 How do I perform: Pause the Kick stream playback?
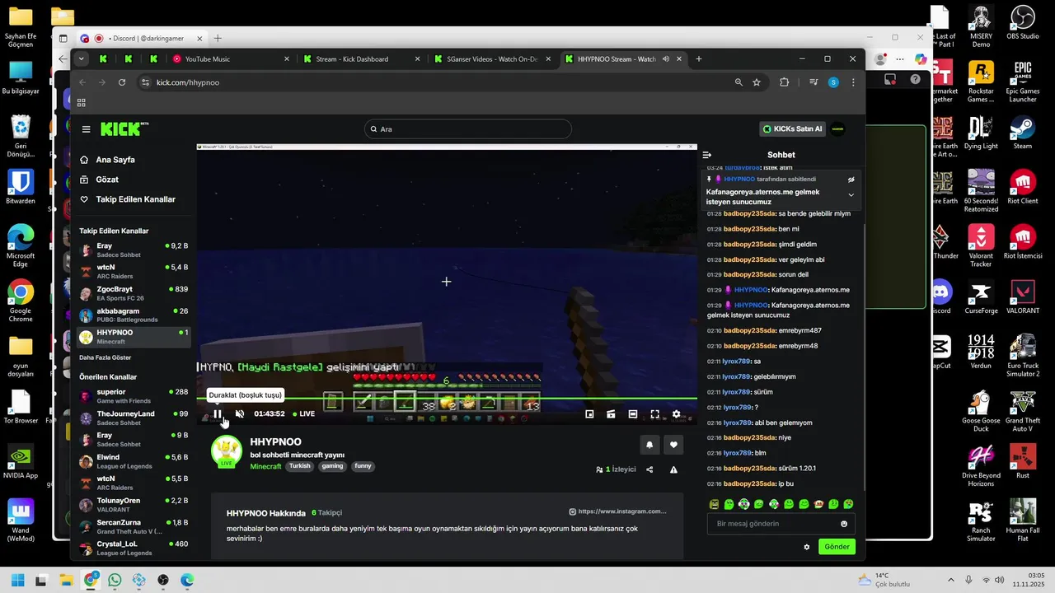coord(218,414)
